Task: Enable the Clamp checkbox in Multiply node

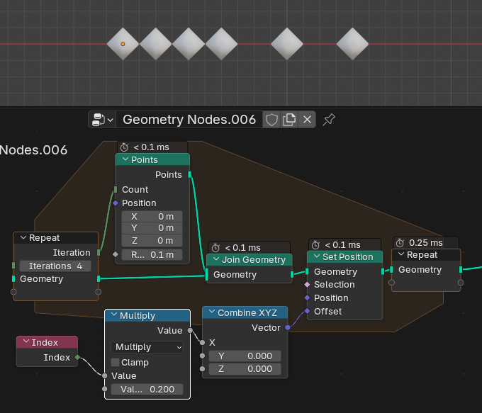Action: point(116,362)
